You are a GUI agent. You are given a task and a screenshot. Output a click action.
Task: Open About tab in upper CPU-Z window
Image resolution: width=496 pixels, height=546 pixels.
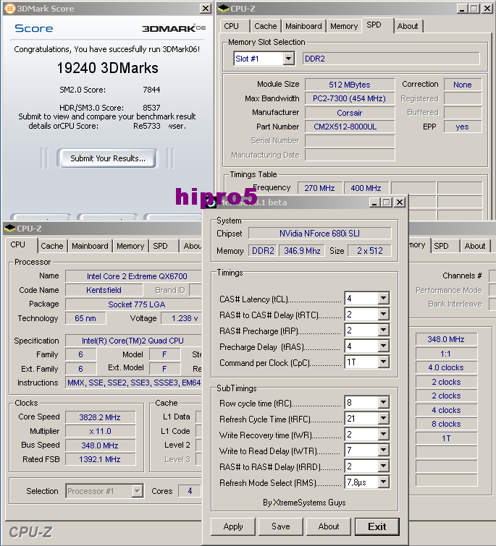tap(408, 26)
